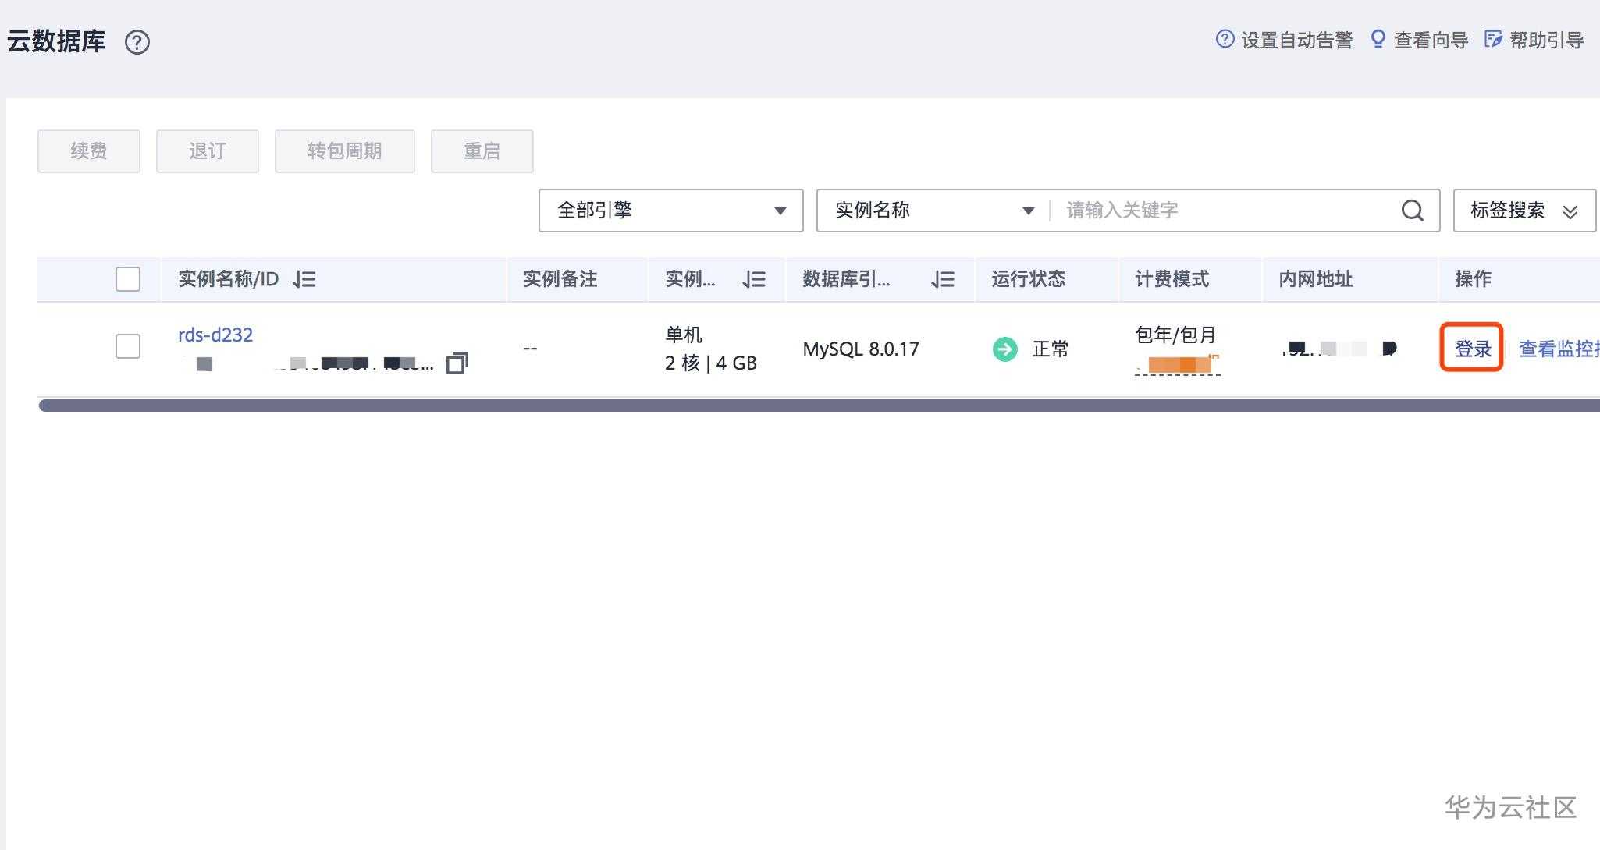Sort by 实例类型 column
1600x850 pixels.
[x=754, y=279]
